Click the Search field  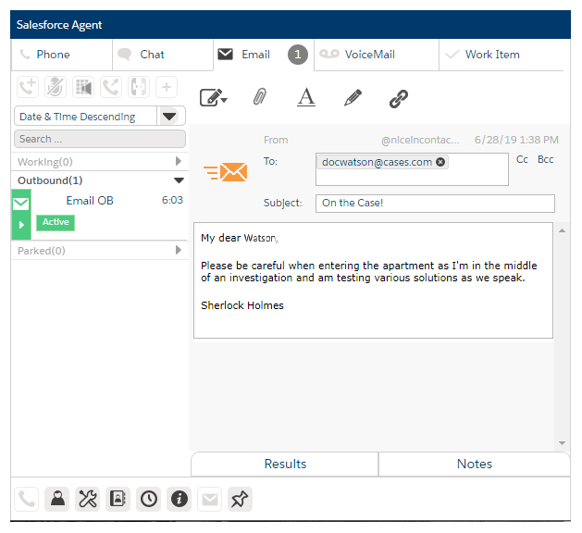[100, 139]
